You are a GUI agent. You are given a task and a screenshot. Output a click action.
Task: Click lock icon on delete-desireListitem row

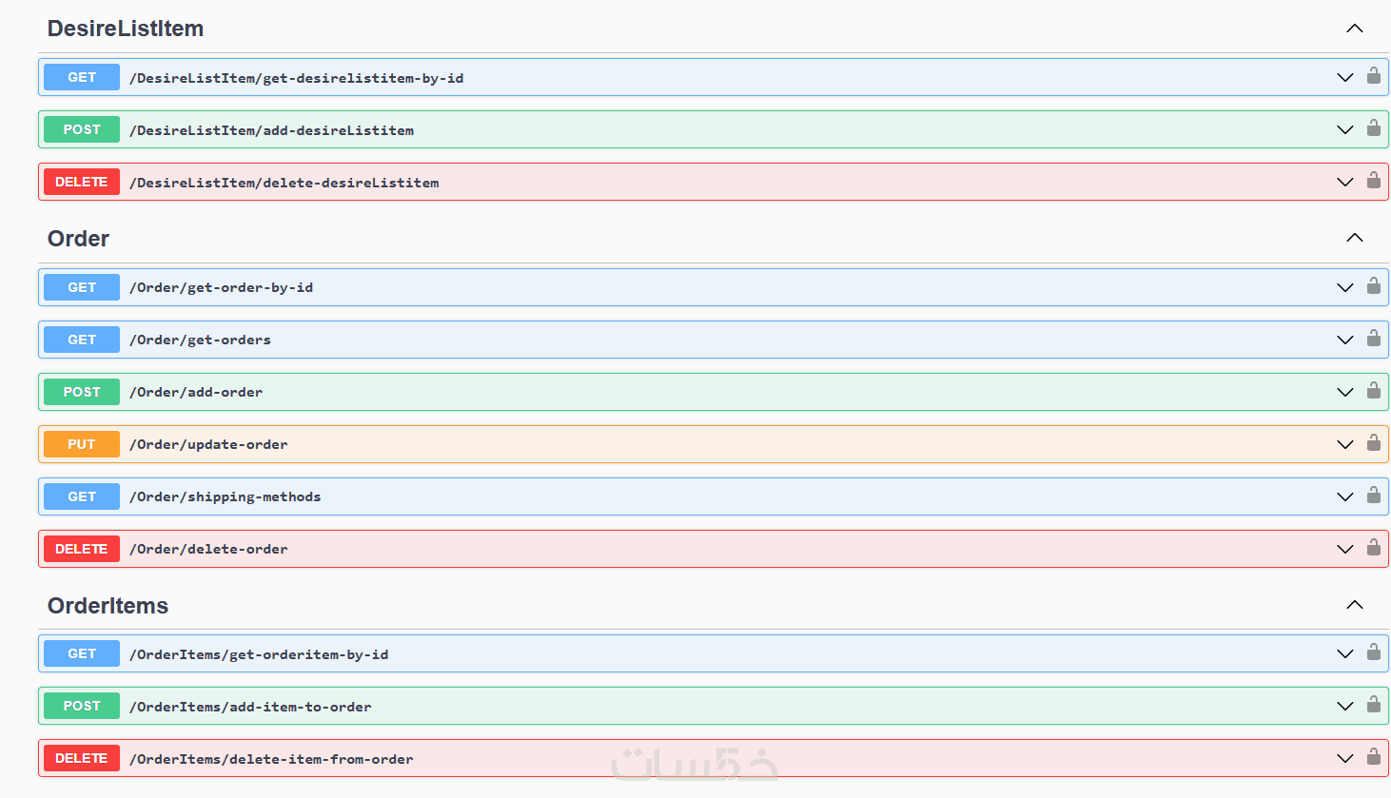click(1374, 181)
